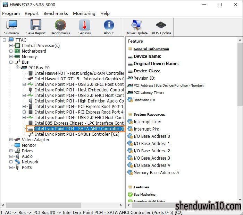Select Intel B85 Express Chipset LPC item
Screen dimensions: 243x215
pyautogui.click(x=79, y=123)
